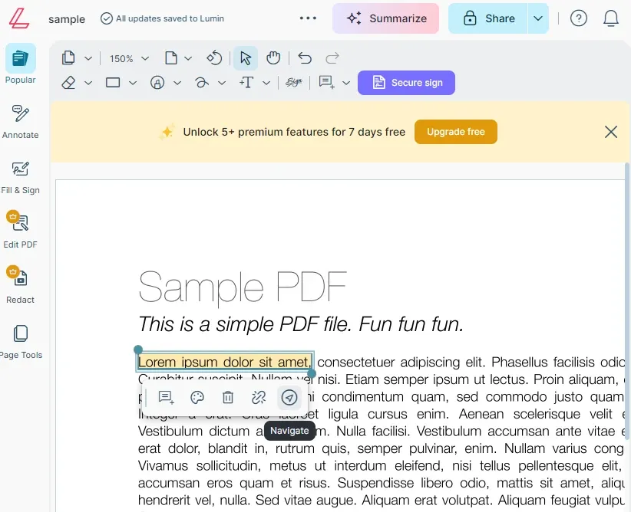
Task: Activate the Signature tool
Action: pos(294,82)
